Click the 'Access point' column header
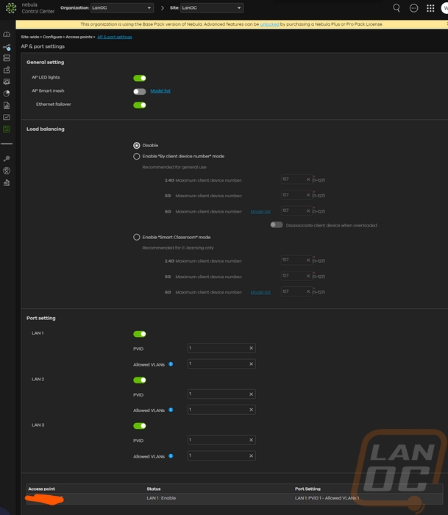 [x=42, y=489]
